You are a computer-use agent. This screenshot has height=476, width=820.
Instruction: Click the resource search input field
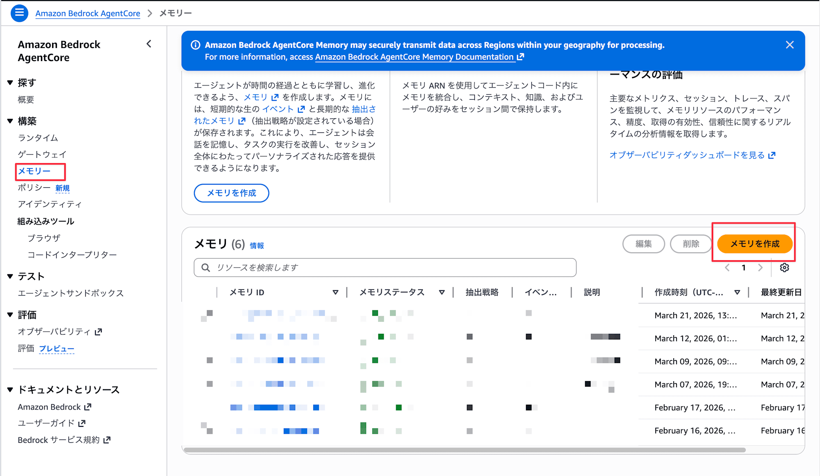(385, 268)
